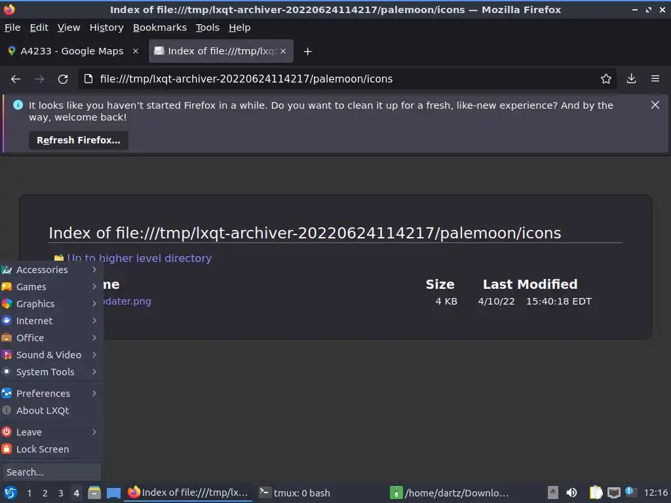Screen dimensions: 671x503
Task: Click the update notification tray icon
Action: pos(630,492)
